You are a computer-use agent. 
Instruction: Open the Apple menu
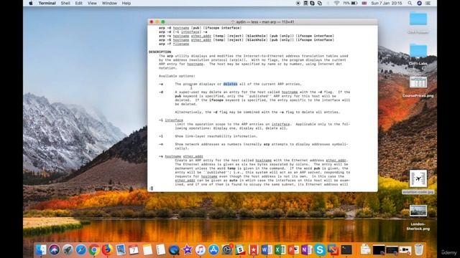pyautogui.click(x=31, y=3)
